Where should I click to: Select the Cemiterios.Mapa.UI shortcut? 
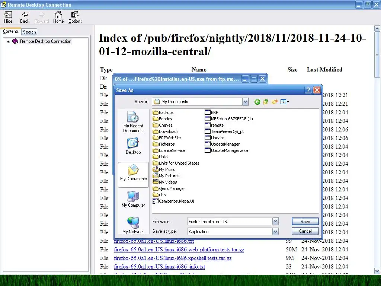click(173, 201)
